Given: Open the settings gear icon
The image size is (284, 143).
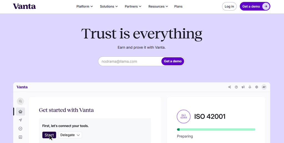Looking at the screenshot, I should 257,87.
